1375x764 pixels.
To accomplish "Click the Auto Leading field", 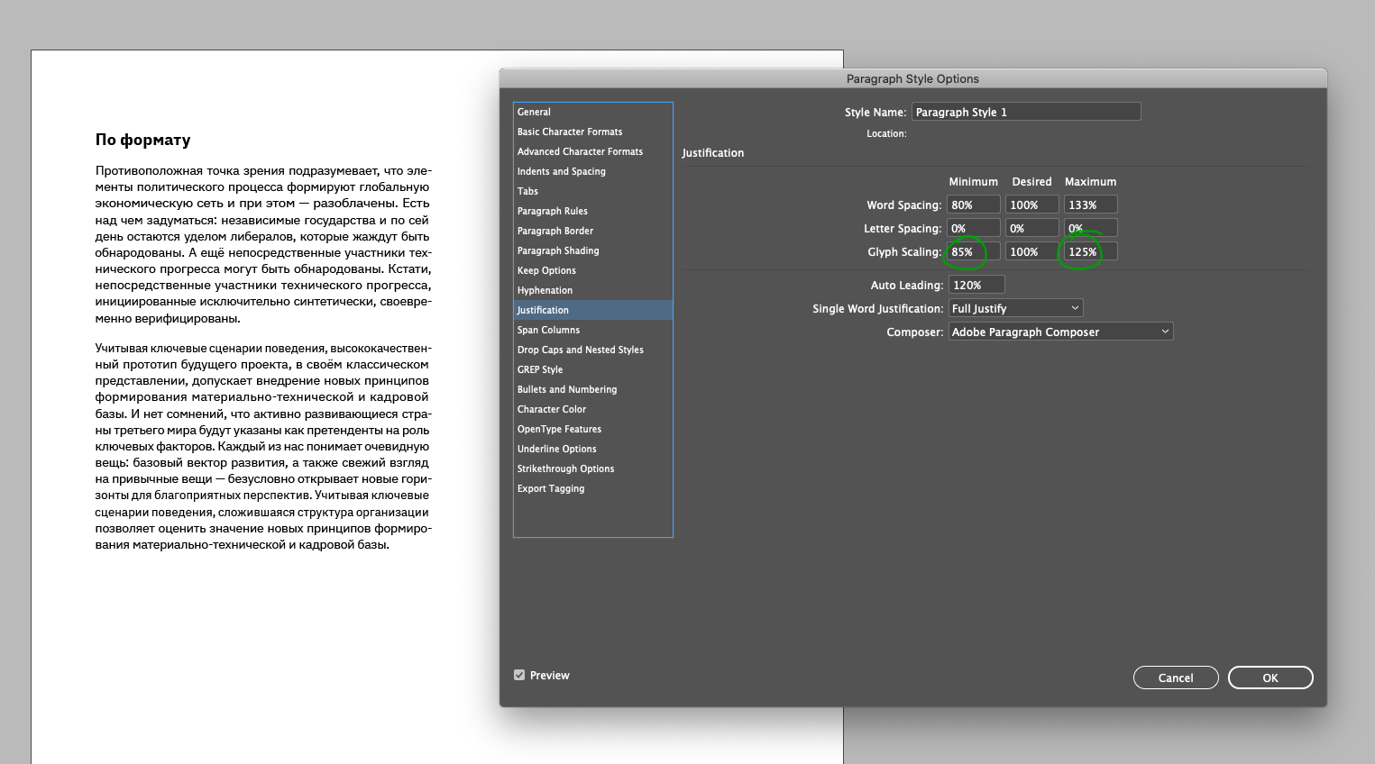I will point(976,285).
